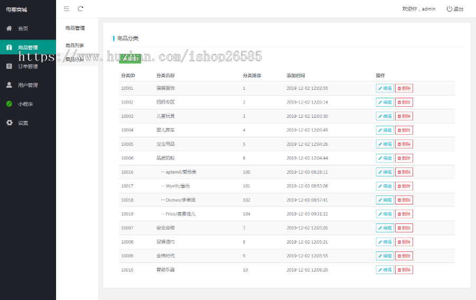Click the 母婴商城 logo title
This screenshot has height=300, width=476.
(x=17, y=10)
